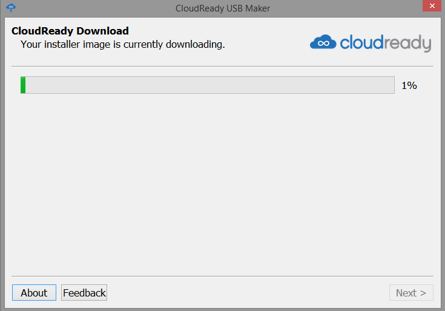Image resolution: width=445 pixels, height=311 pixels.
Task: Click the separator line beneath the header
Action: [222, 66]
